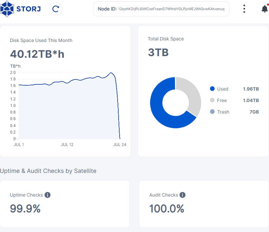Show Audit Checks info tooltip icon
The width and height of the screenshot is (269, 232).
183,195
